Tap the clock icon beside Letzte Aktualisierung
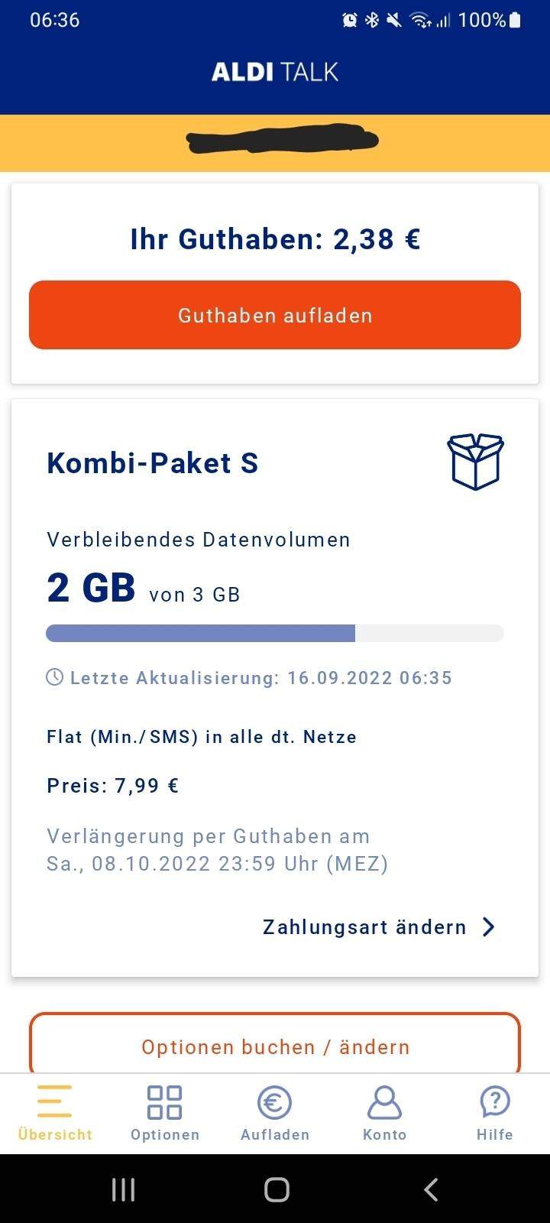This screenshot has width=550, height=1223. (x=55, y=677)
